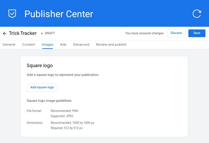Click the refresh icon in header
Screen dimensions: 209x143
(197, 14)
